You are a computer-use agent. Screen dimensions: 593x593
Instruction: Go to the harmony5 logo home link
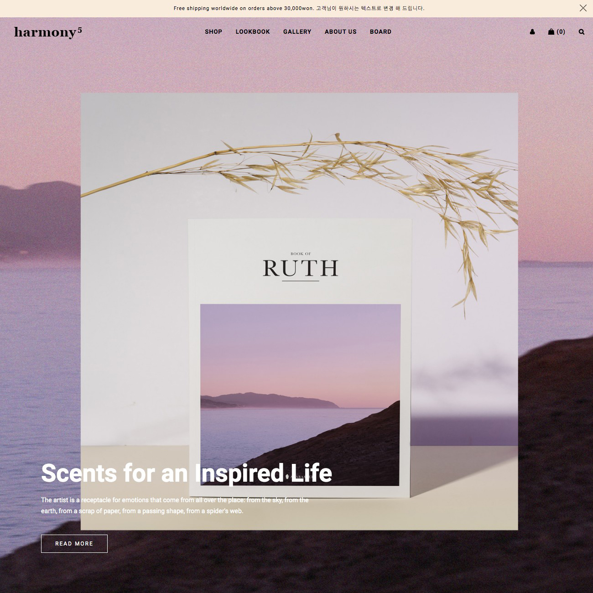(x=48, y=32)
